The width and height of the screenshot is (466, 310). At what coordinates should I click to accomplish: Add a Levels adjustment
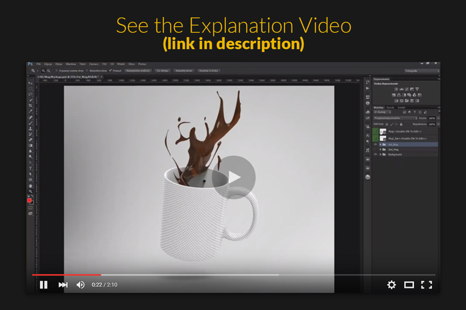(x=402, y=89)
